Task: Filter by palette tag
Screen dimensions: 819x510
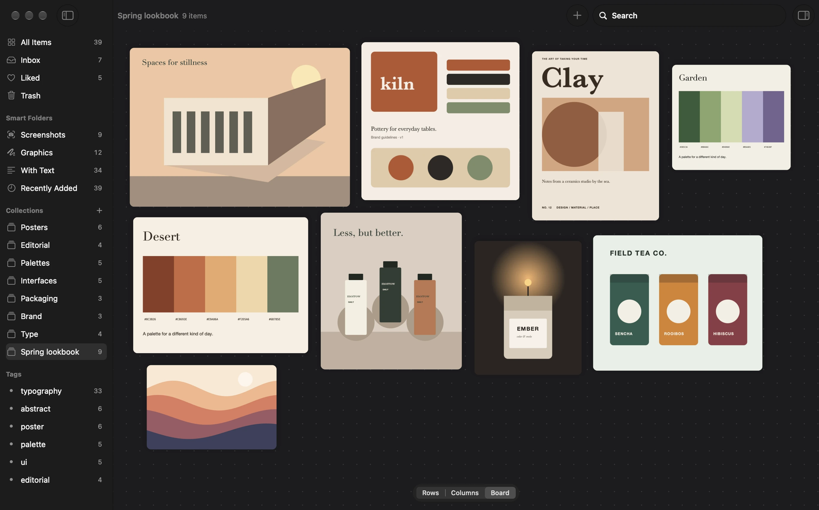Action: click(x=56, y=444)
